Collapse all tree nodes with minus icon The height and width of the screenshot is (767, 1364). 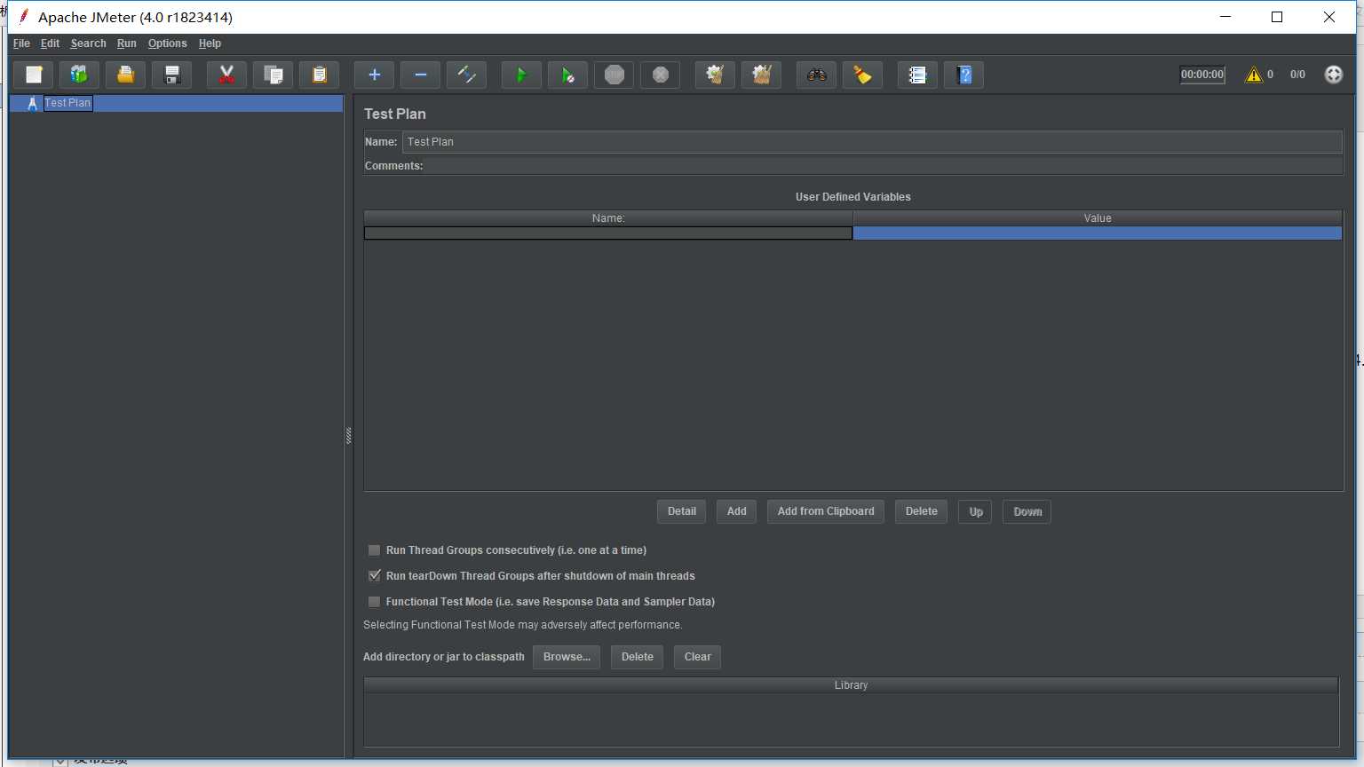pos(420,75)
